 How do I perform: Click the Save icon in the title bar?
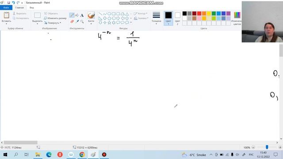8,3
